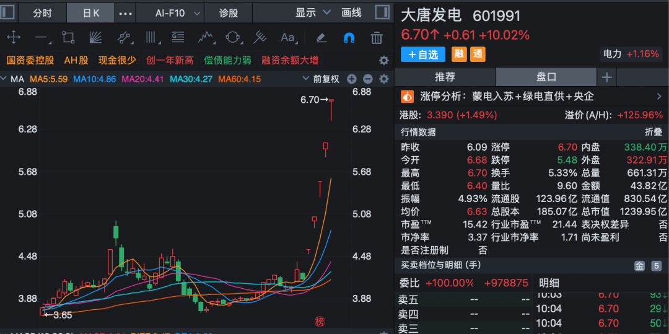Click the orange 涨停分析 icon

point(408,97)
